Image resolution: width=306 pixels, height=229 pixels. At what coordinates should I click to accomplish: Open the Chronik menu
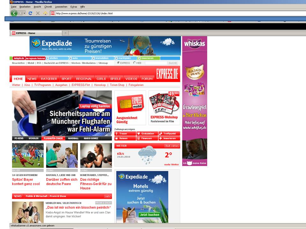click(x=48, y=7)
